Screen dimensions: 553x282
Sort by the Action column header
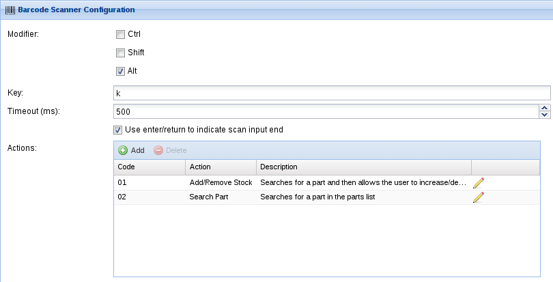coord(220,167)
